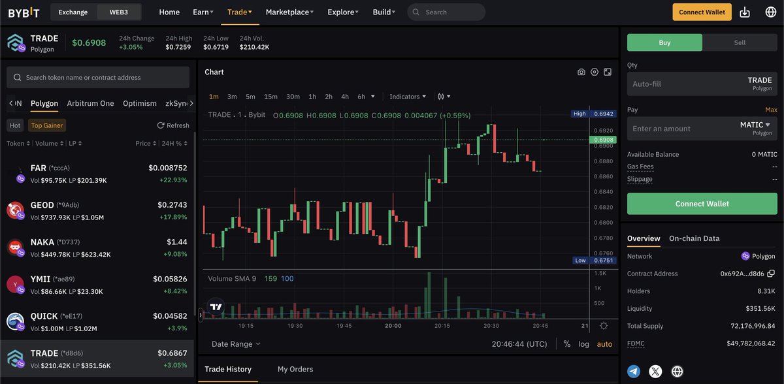Click the YMII token icon
The image size is (784, 384).
click(x=16, y=285)
